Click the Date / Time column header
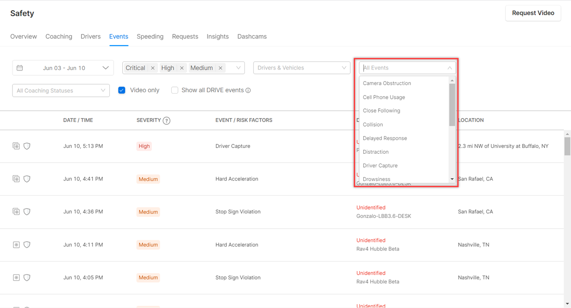Image resolution: width=571 pixels, height=308 pixels. pos(78,120)
